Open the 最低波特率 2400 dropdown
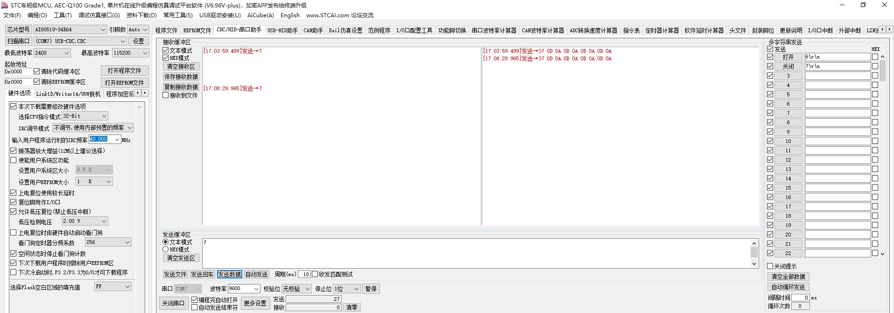Screen dimensions: 894x313 (52, 53)
